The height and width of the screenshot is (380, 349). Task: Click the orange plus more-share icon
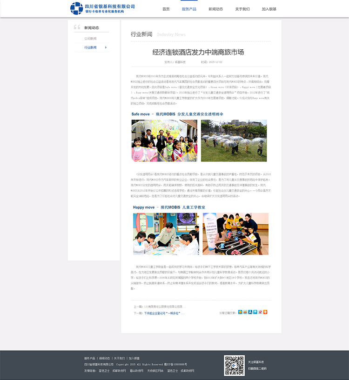pos(265,312)
